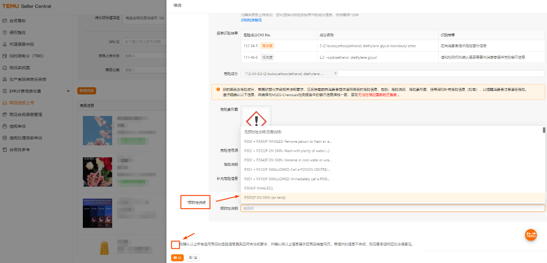Remove the 危险成分 tag via its X
Viewport: 547px width, 263px height.
click(x=336, y=73)
